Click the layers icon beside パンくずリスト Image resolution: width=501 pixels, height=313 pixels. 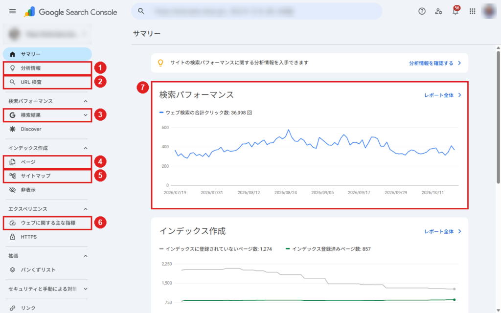[x=12, y=270]
